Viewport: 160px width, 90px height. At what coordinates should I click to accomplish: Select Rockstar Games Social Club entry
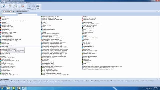tap(88, 28)
